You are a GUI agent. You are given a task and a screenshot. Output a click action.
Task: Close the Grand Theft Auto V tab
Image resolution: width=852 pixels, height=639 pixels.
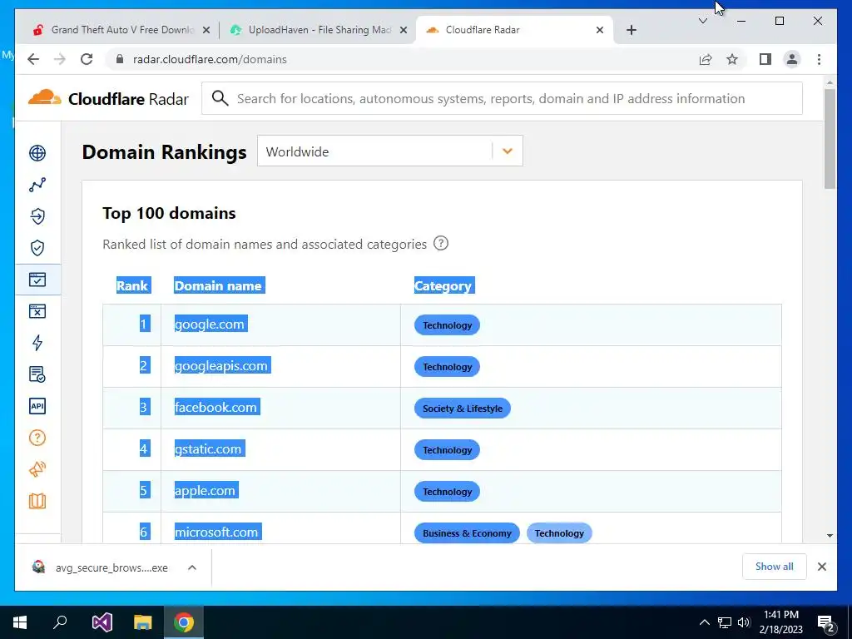point(206,30)
